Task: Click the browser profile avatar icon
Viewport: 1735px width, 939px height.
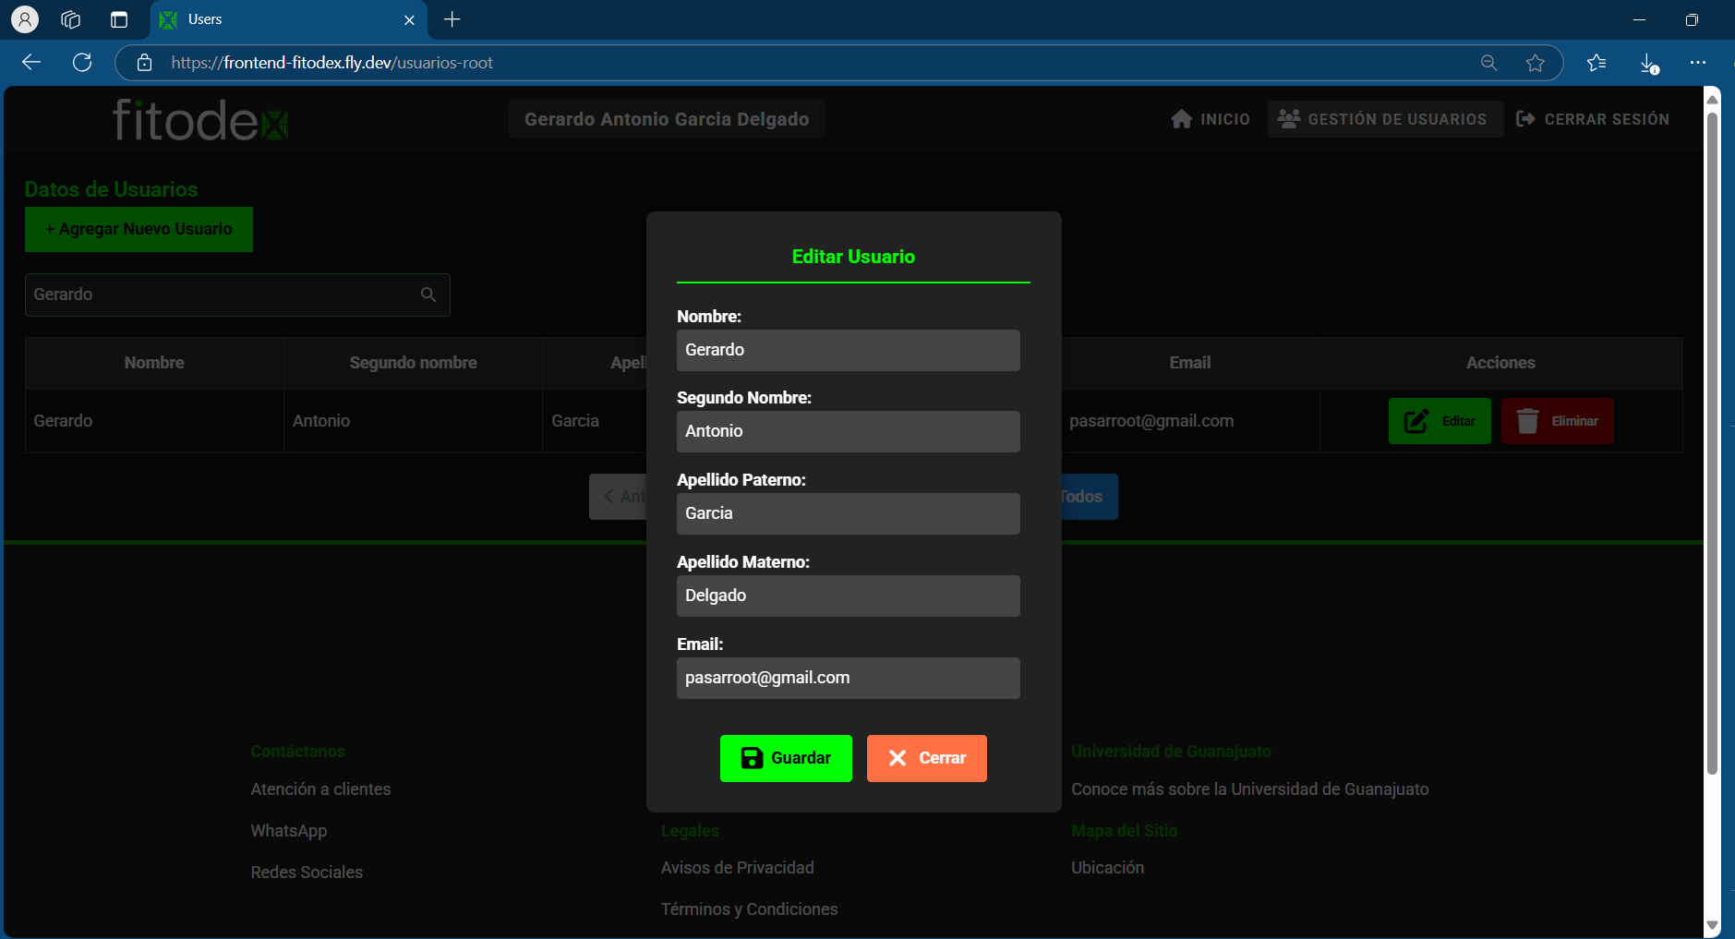Action: [25, 19]
